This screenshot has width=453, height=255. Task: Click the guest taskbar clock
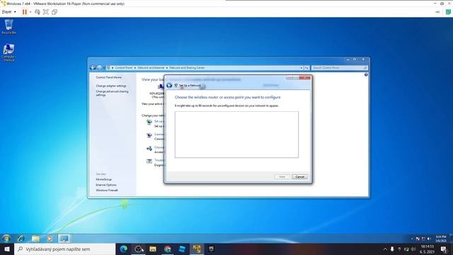(440, 239)
